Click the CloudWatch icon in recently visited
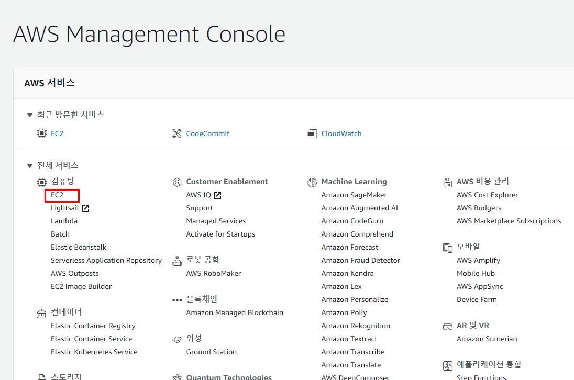 point(312,133)
